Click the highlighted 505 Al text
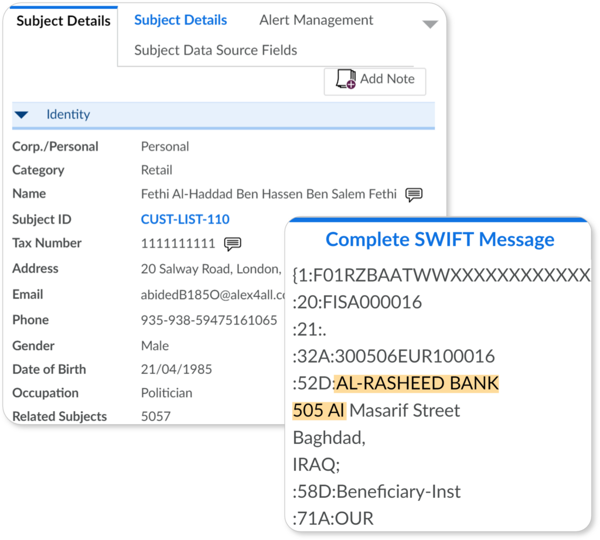This screenshot has width=600, height=540. coord(319,411)
